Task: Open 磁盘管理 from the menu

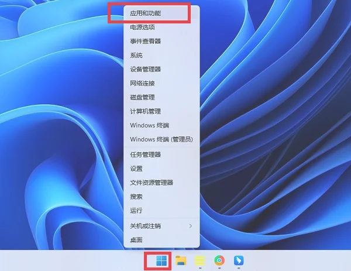Action: pyautogui.click(x=161, y=97)
